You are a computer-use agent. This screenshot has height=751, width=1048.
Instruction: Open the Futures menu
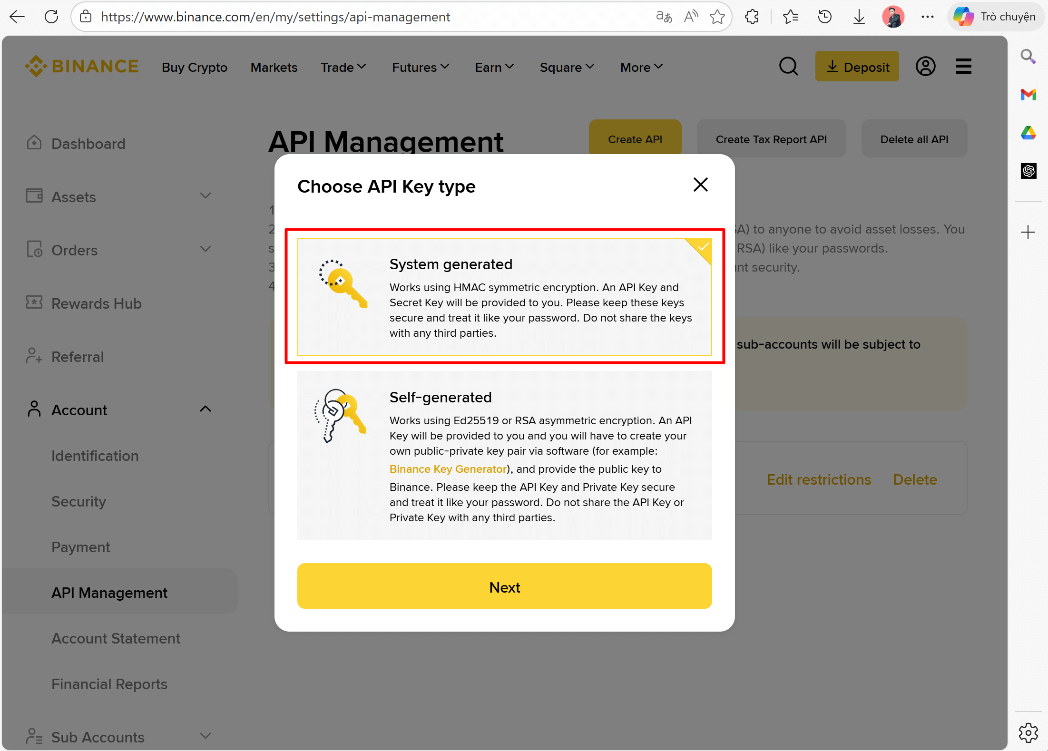(x=420, y=67)
